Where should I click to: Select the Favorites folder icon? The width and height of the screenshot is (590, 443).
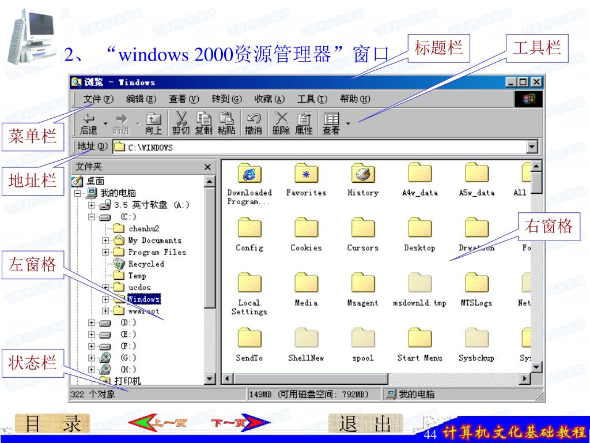(x=307, y=173)
